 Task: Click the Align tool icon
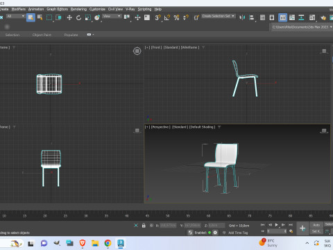pos(252,17)
